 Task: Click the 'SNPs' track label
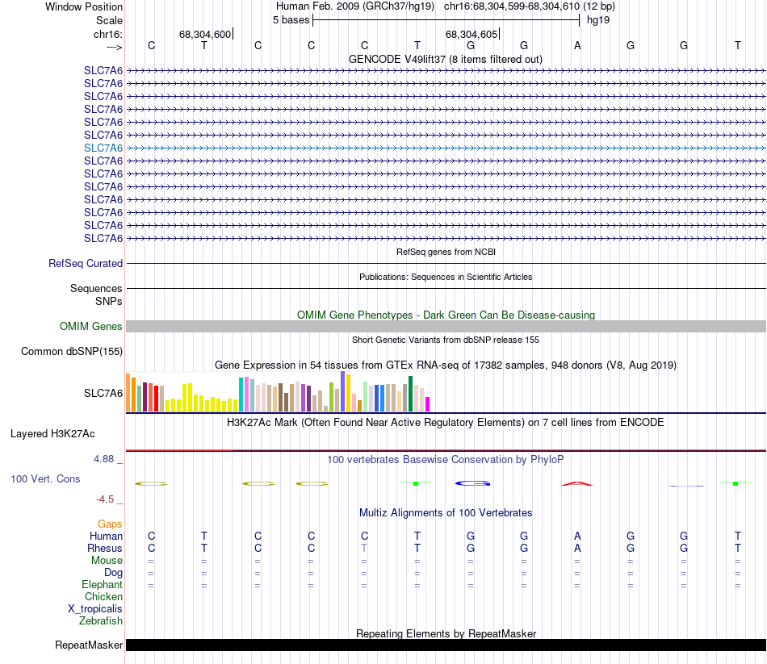click(109, 301)
